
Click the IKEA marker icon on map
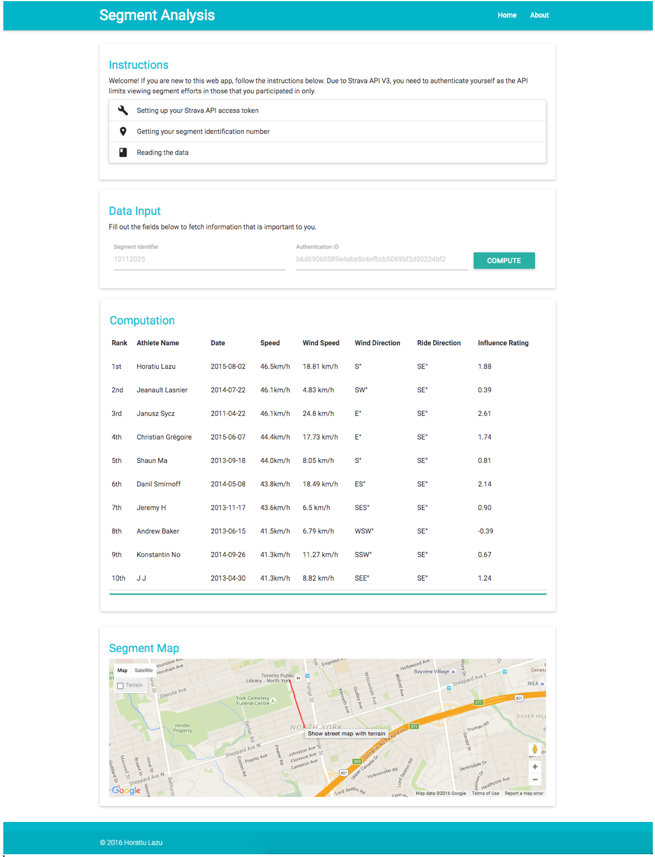pos(542,684)
